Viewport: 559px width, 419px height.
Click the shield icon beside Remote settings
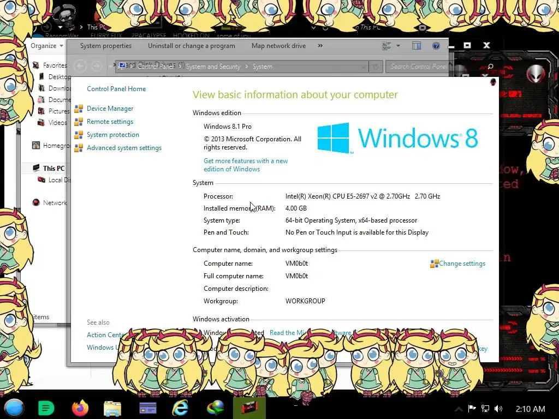[x=79, y=122]
